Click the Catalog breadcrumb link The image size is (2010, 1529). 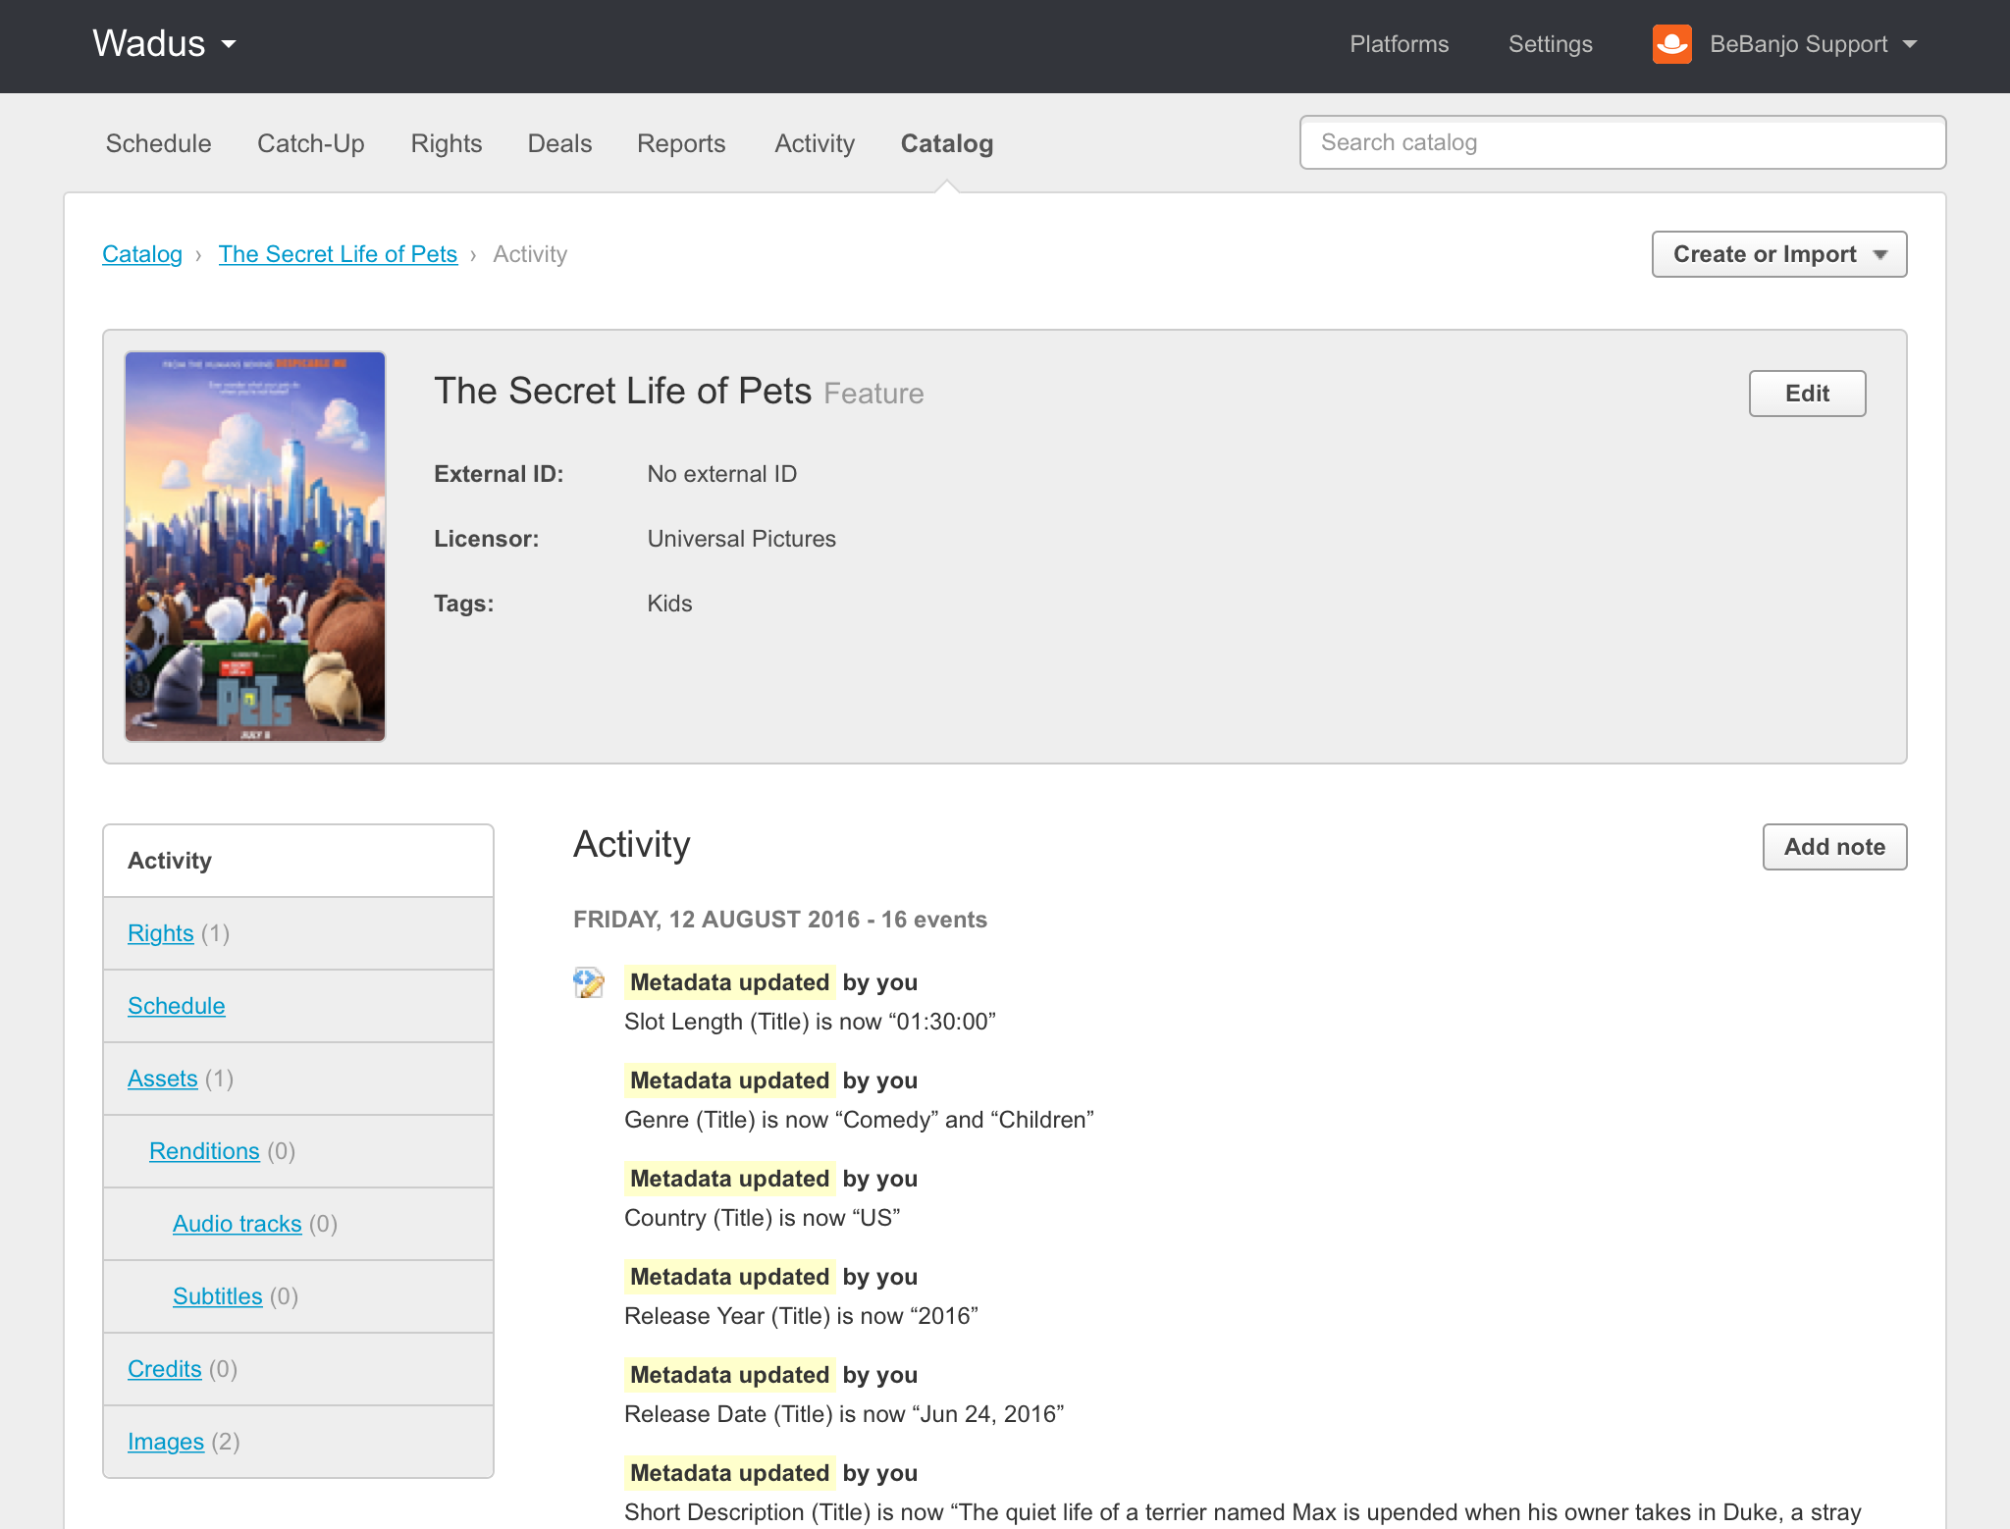(x=142, y=254)
